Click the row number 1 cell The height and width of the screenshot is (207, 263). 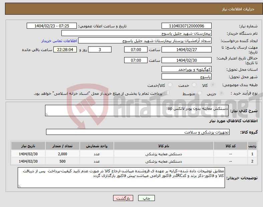point(252,154)
